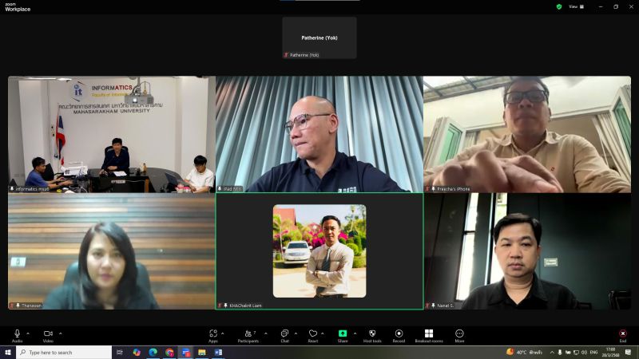Open Breakout rooms
Viewport: 639px width, 359px height.
click(x=429, y=333)
